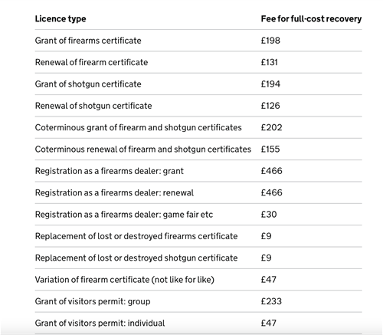Screen dimensions: 383x335
Task: Select 'Registration as a firearms dealer: renewal'
Action: coord(114,192)
